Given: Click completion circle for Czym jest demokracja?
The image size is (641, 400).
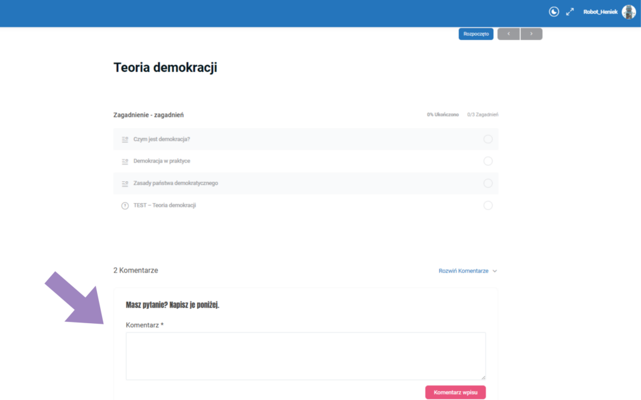Looking at the screenshot, I should pos(488,139).
